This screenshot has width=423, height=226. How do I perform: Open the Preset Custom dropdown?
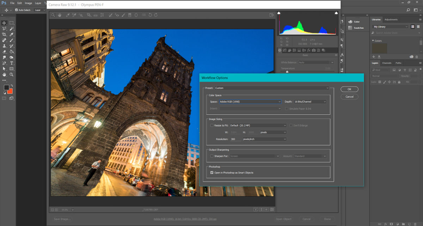tap(271, 88)
